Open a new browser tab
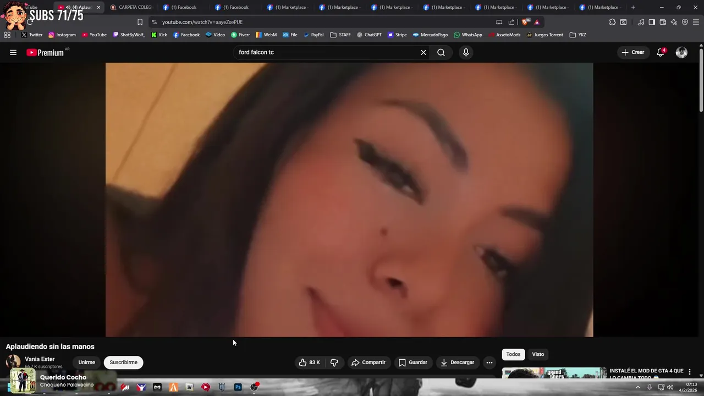The width and height of the screenshot is (704, 396). point(633,7)
